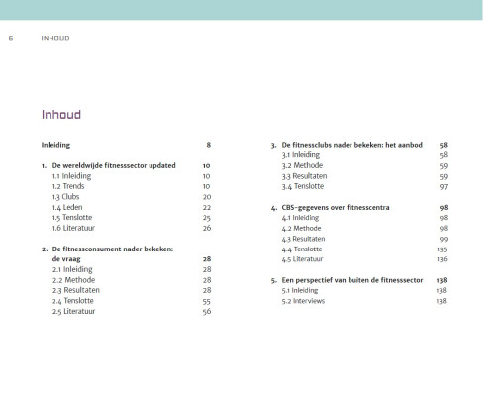
Task: Select entry '2.3 Resultaten'
Action: [76, 290]
